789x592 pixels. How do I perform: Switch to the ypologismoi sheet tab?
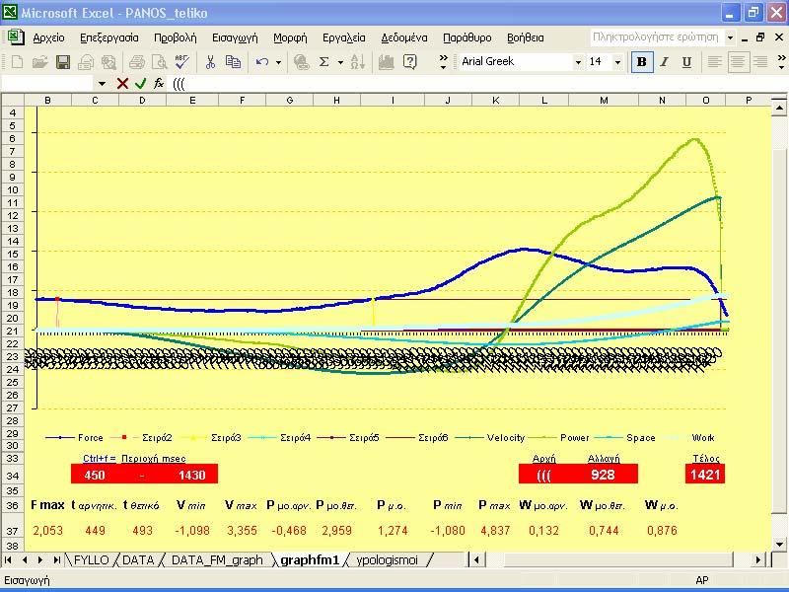point(387,559)
